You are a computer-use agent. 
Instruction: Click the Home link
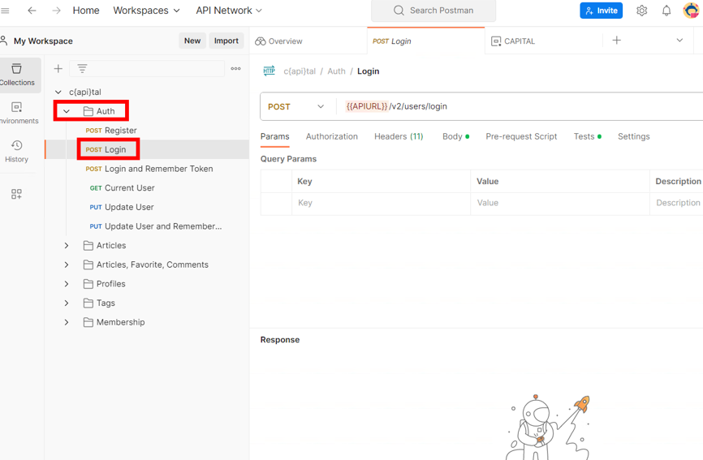(x=86, y=11)
